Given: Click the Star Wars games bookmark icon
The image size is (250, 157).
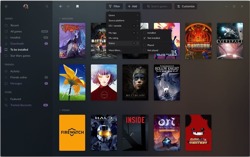Looking at the screenshot, I should click(x=6, y=56).
